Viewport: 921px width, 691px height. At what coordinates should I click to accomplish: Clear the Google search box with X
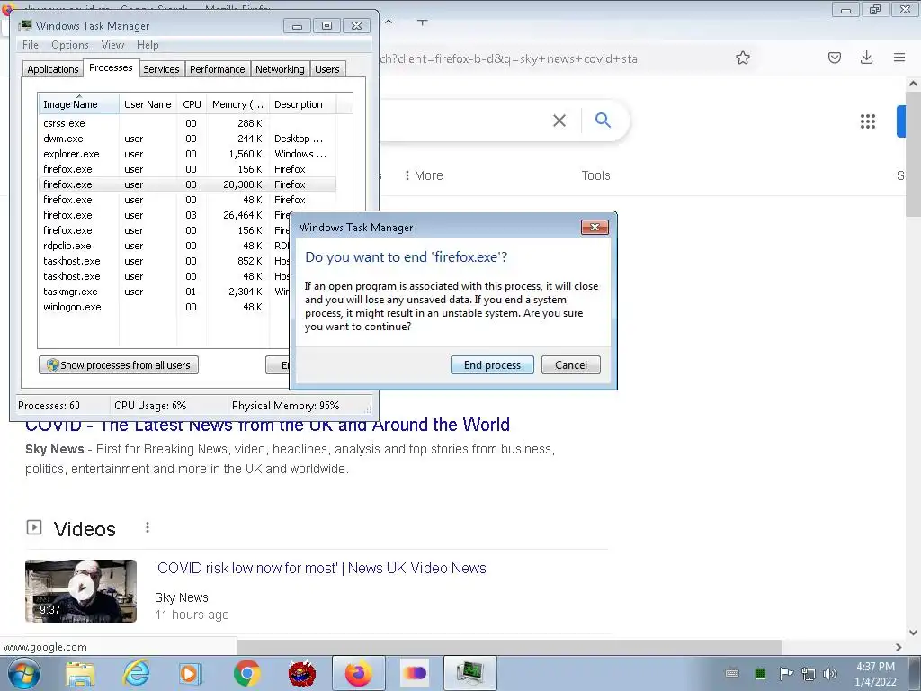click(x=559, y=121)
